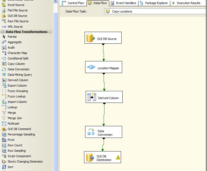The width and height of the screenshot is (207, 171).
Task: Open the Data Flow Task dropdown
Action: point(155,11)
